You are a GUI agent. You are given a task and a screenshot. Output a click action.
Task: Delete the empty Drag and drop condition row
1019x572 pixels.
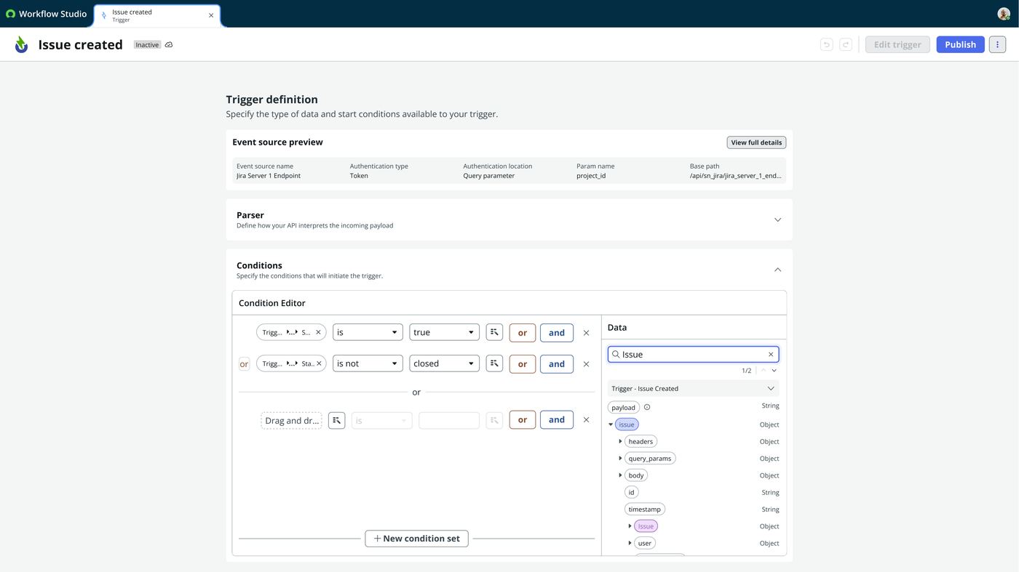pos(586,420)
